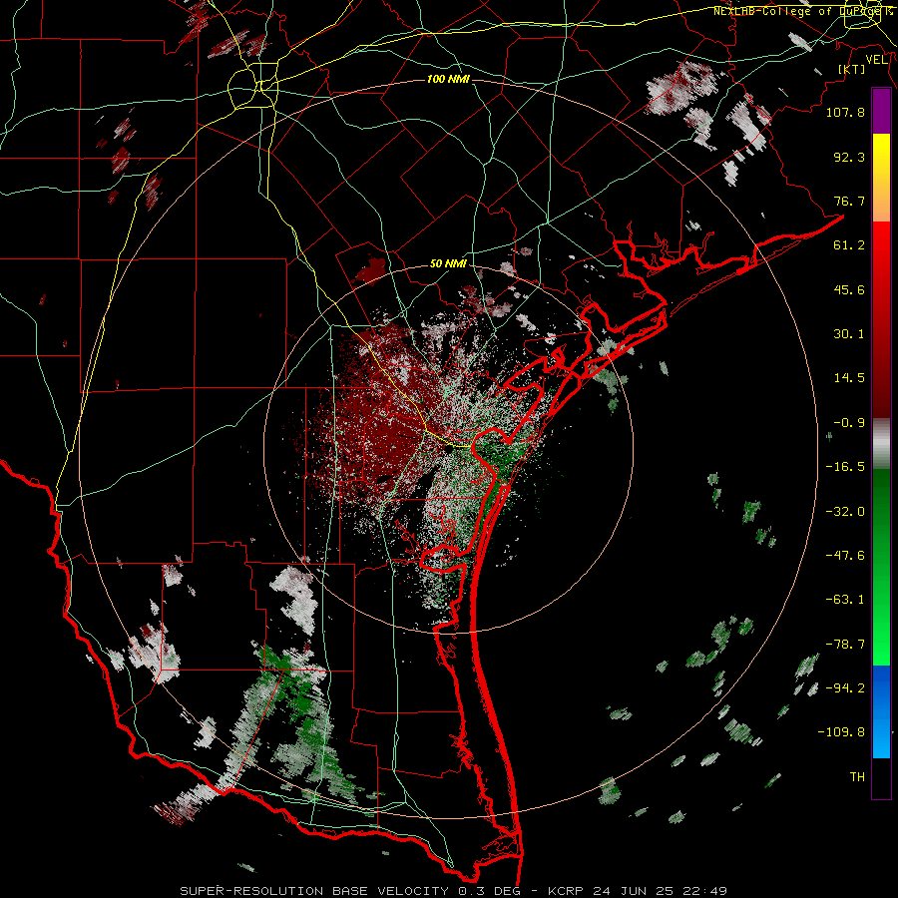This screenshot has width=898, height=898.
Task: Select the 76.7 velocity scale value
Action: coord(849,201)
